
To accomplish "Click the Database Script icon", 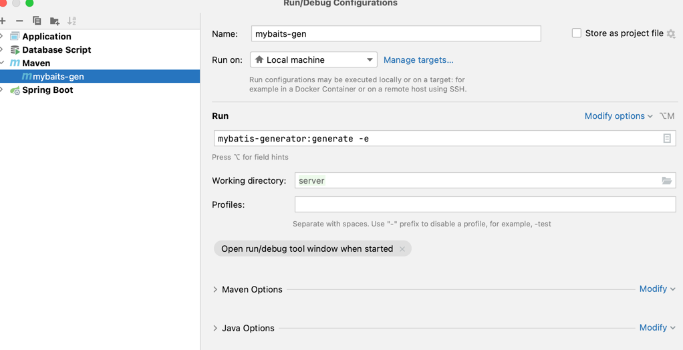I will click(x=15, y=49).
